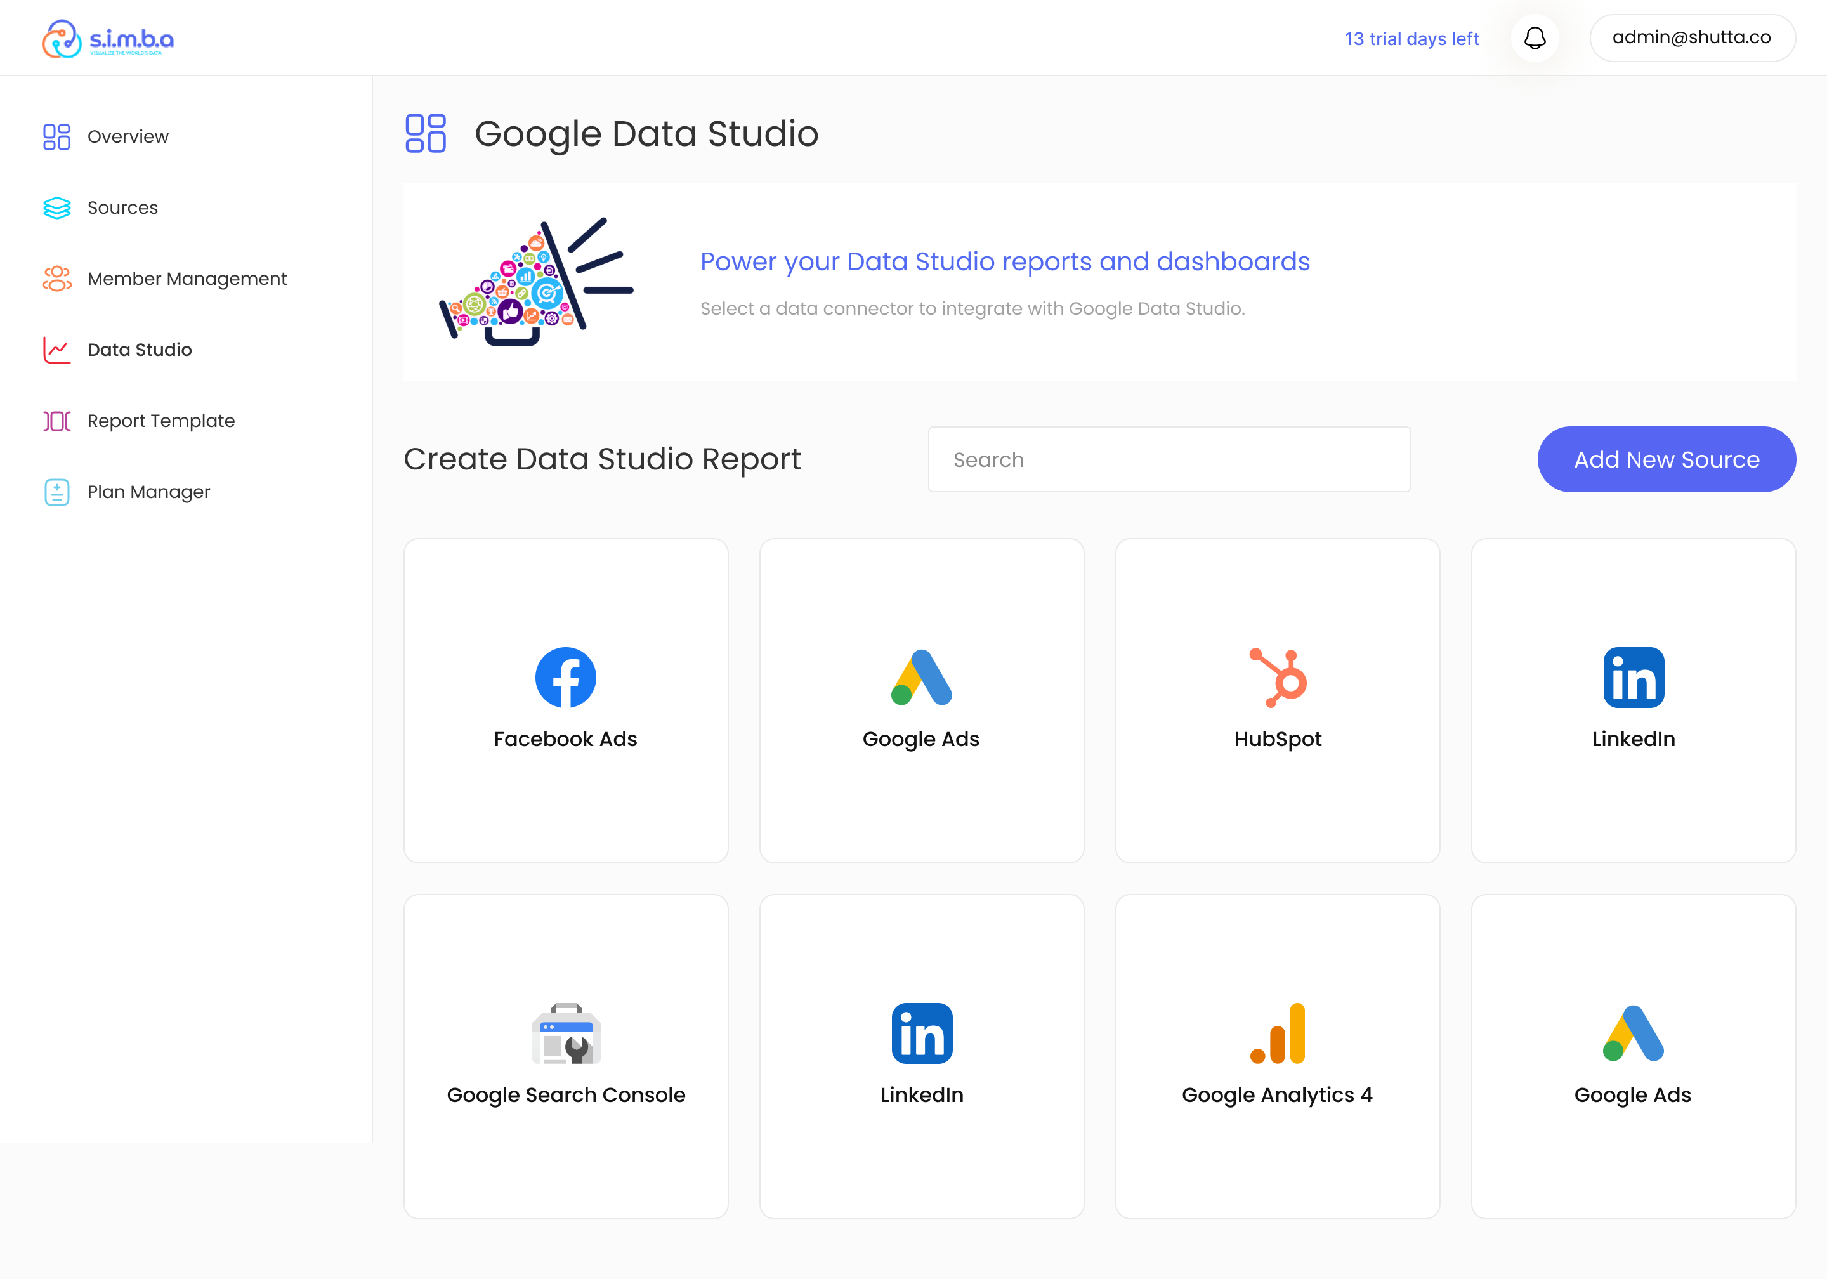Click the Create Data Studio Report heading

coord(603,459)
